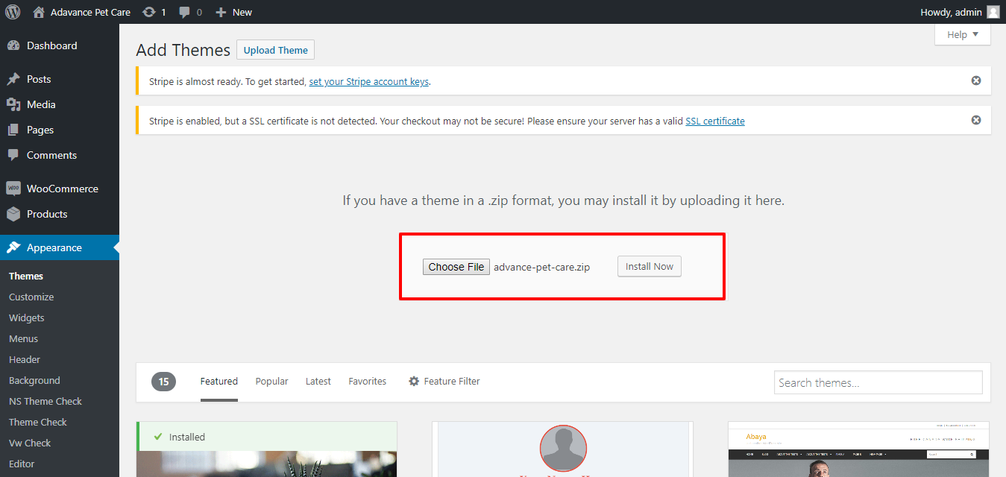Open the updates icon in admin bar

coord(149,12)
